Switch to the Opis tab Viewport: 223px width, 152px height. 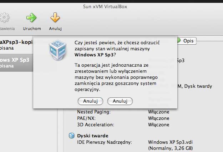(188, 41)
